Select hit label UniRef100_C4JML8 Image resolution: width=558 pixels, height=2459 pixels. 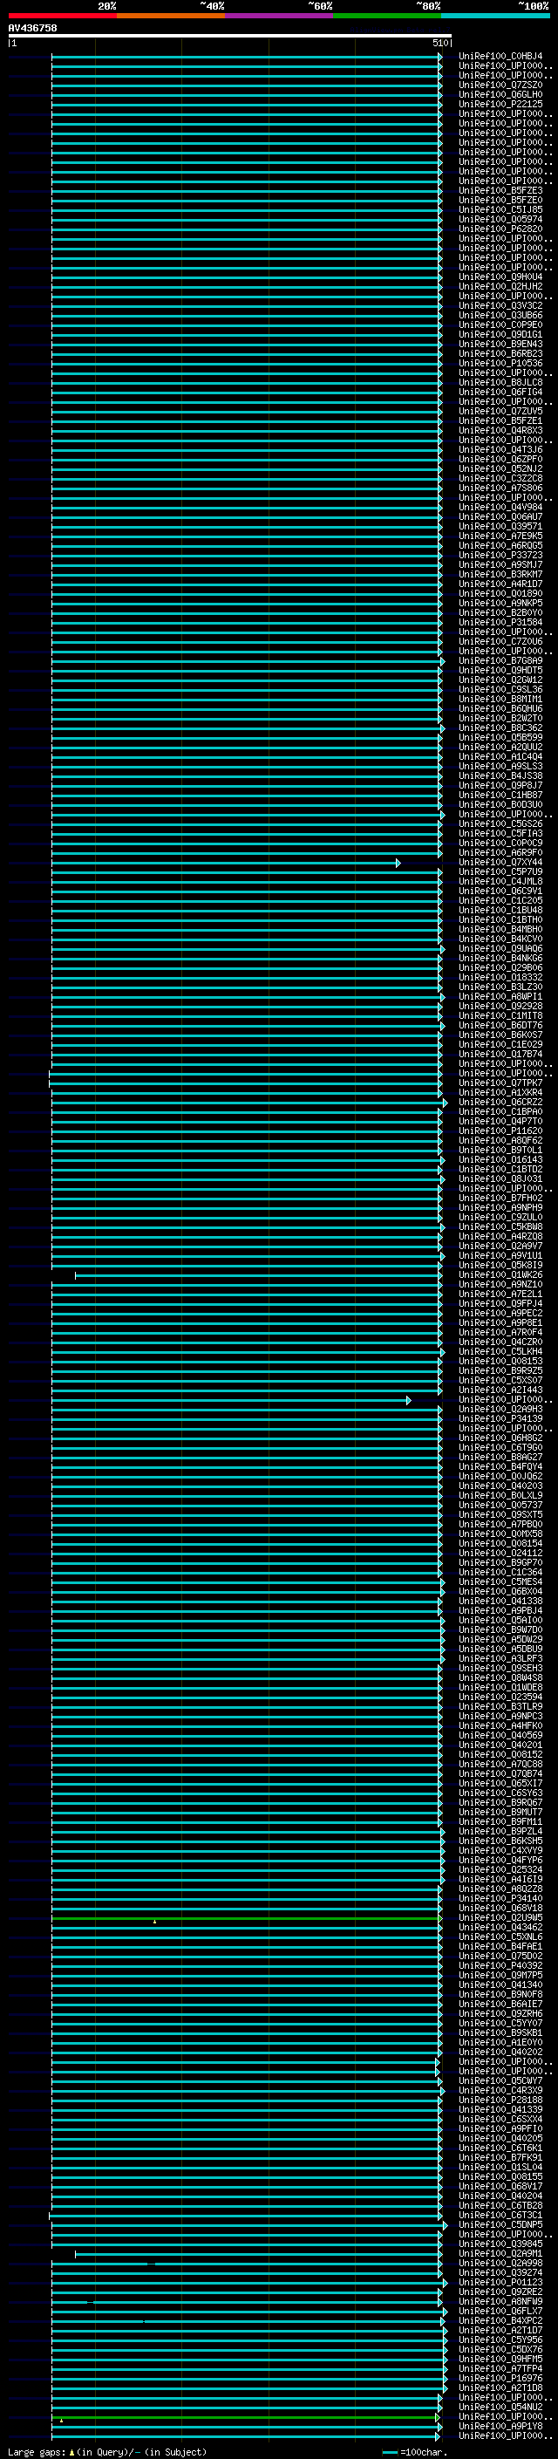tap(500, 882)
